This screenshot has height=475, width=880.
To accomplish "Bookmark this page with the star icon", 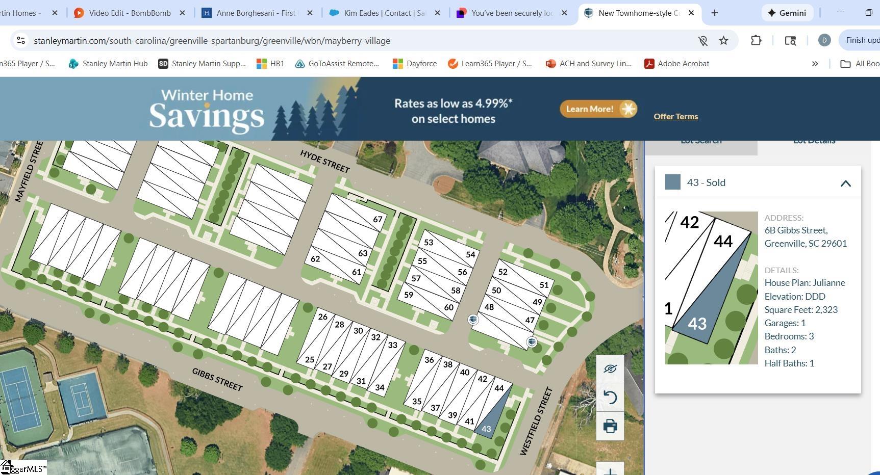I will pyautogui.click(x=723, y=41).
